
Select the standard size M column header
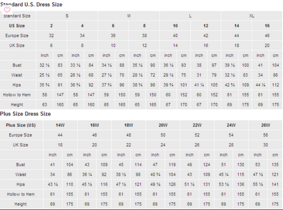coord(129,16)
